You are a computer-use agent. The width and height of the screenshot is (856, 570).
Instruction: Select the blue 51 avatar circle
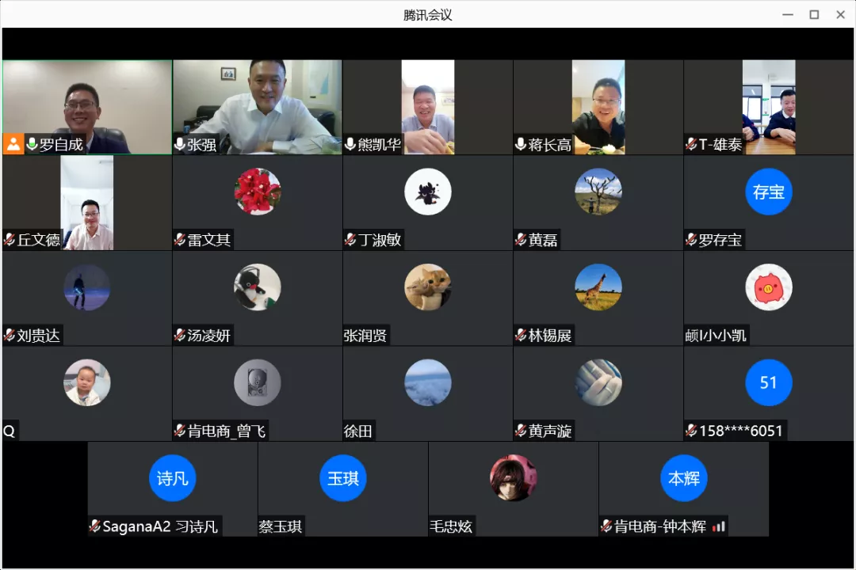pos(769,382)
